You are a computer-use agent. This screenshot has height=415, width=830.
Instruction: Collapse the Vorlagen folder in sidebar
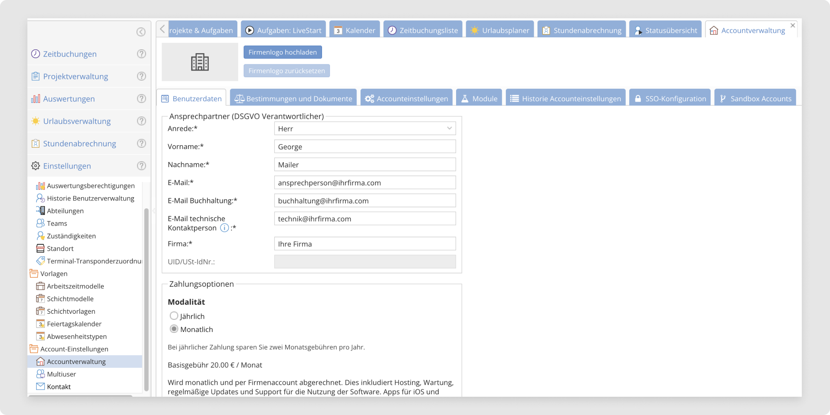coord(34,274)
